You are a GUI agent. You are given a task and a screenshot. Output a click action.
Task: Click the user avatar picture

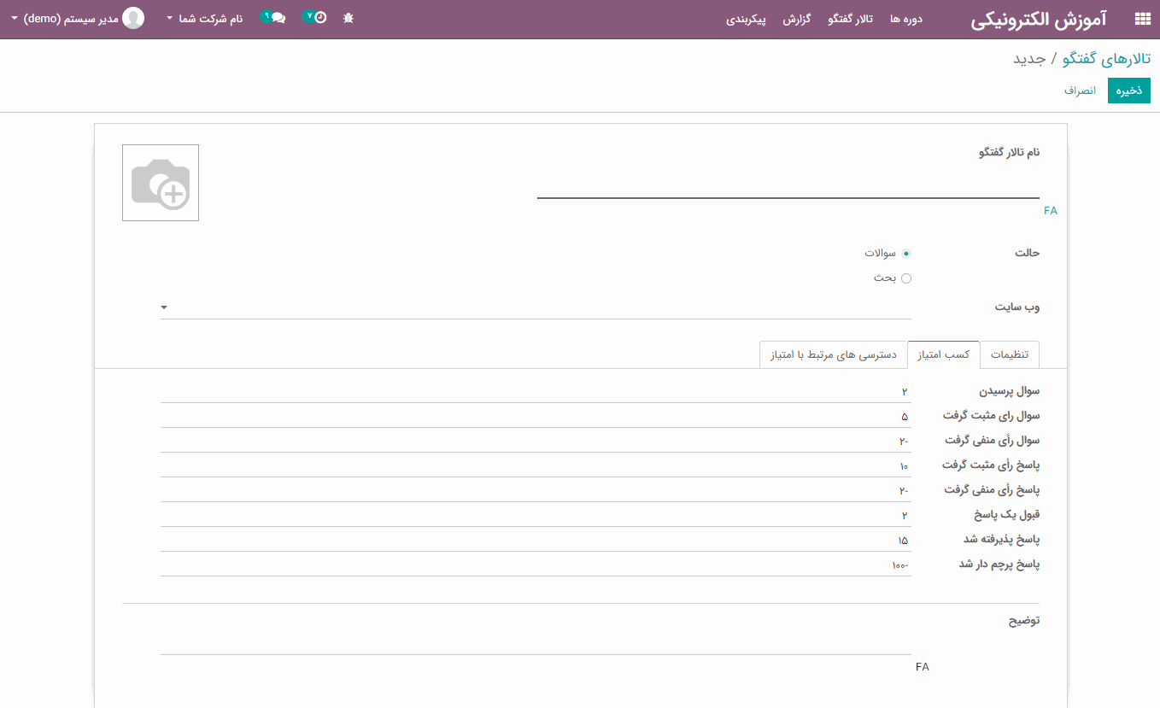[x=133, y=18]
